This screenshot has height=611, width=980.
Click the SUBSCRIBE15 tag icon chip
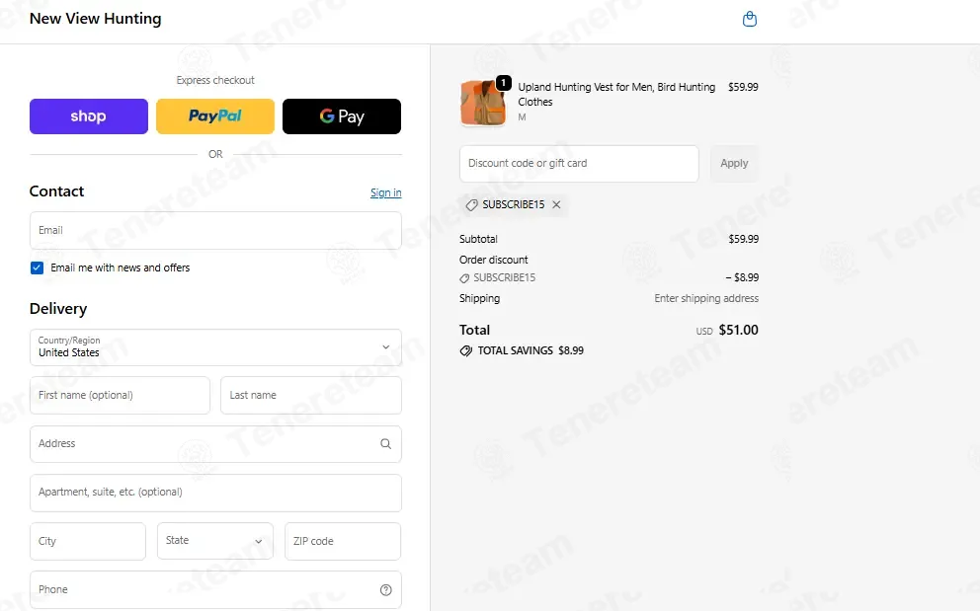click(472, 205)
